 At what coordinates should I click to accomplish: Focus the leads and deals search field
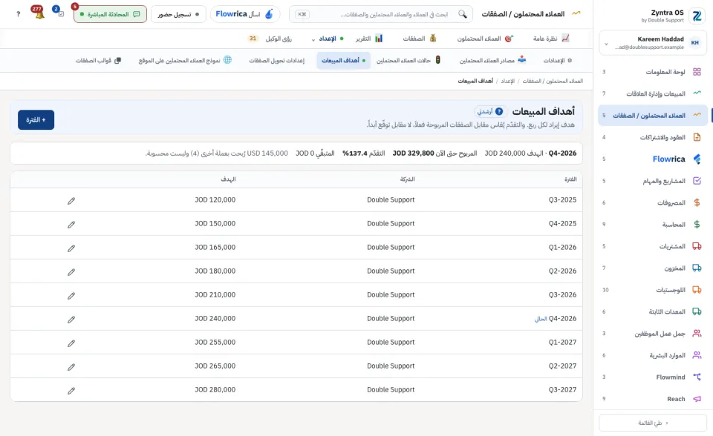pyautogui.click(x=381, y=14)
